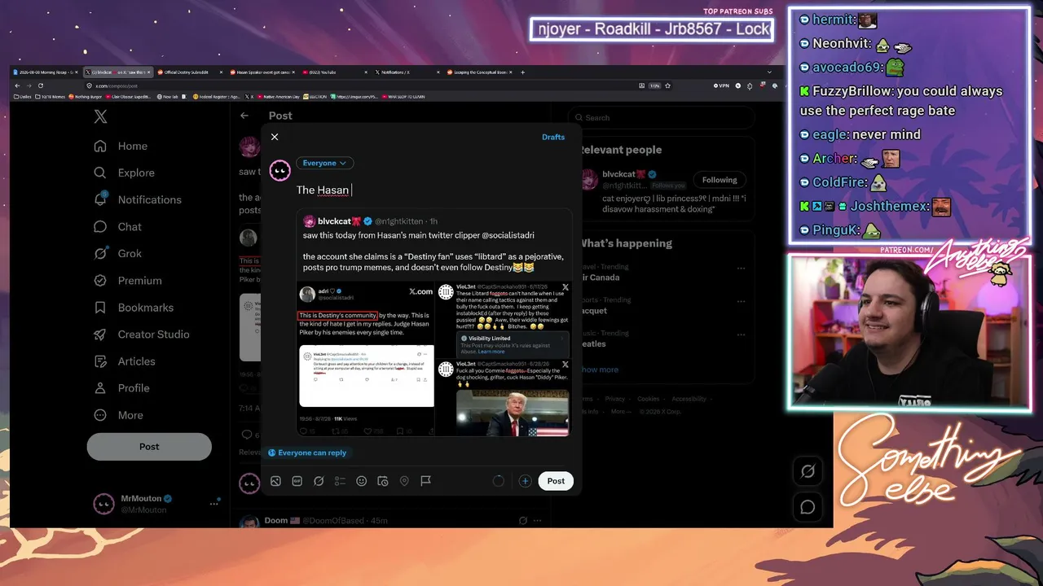Switch to the YouTube browser tab

point(334,72)
